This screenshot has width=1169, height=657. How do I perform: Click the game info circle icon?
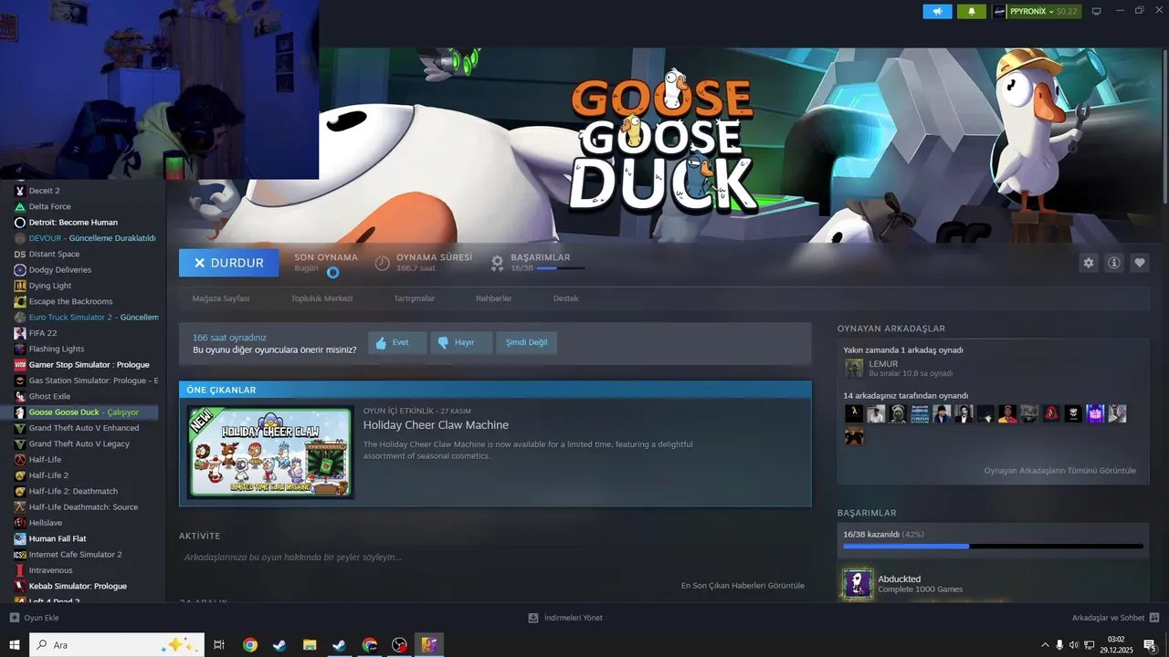1114,263
